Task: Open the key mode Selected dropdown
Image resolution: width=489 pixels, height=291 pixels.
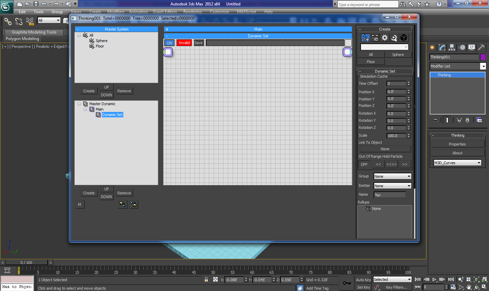Action: point(392,279)
